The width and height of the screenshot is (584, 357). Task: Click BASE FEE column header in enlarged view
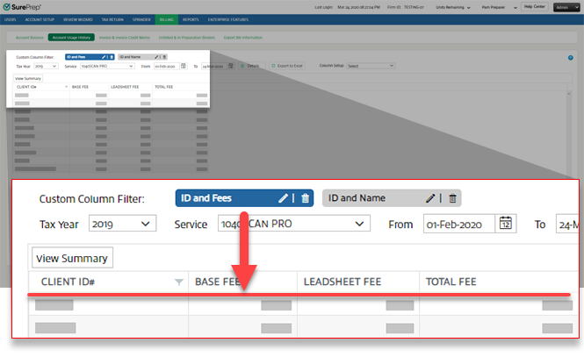[x=218, y=282]
